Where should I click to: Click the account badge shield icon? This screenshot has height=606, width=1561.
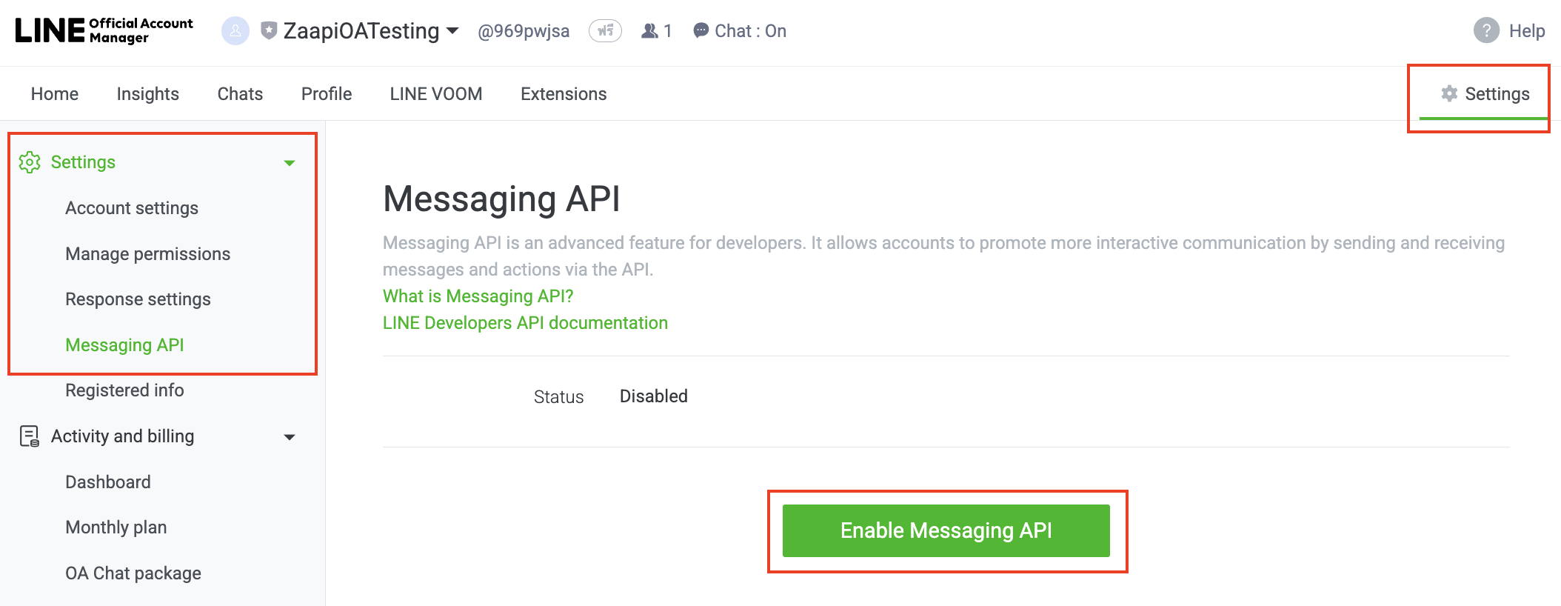[x=269, y=31]
